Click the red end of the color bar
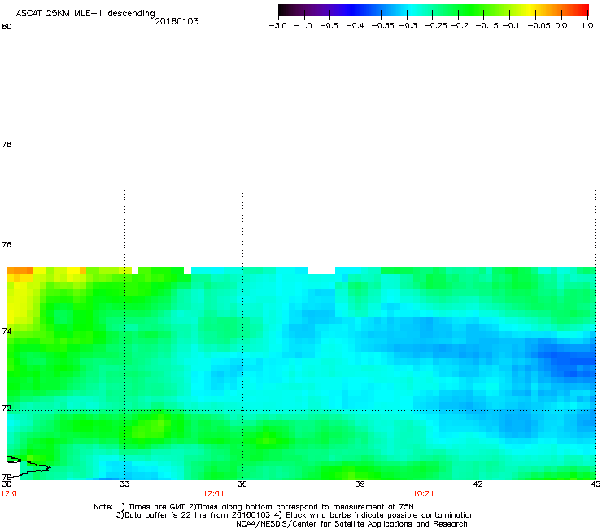Screen dimensions: 602x529 pos(580,10)
